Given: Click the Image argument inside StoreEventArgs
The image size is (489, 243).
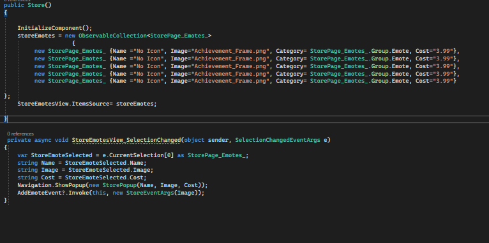Looking at the screenshot, I should [186, 193].
